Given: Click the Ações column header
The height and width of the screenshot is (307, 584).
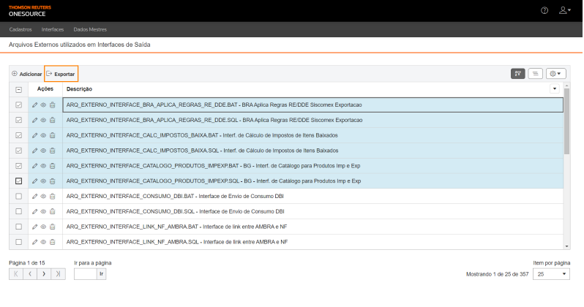Looking at the screenshot, I should pos(45,88).
